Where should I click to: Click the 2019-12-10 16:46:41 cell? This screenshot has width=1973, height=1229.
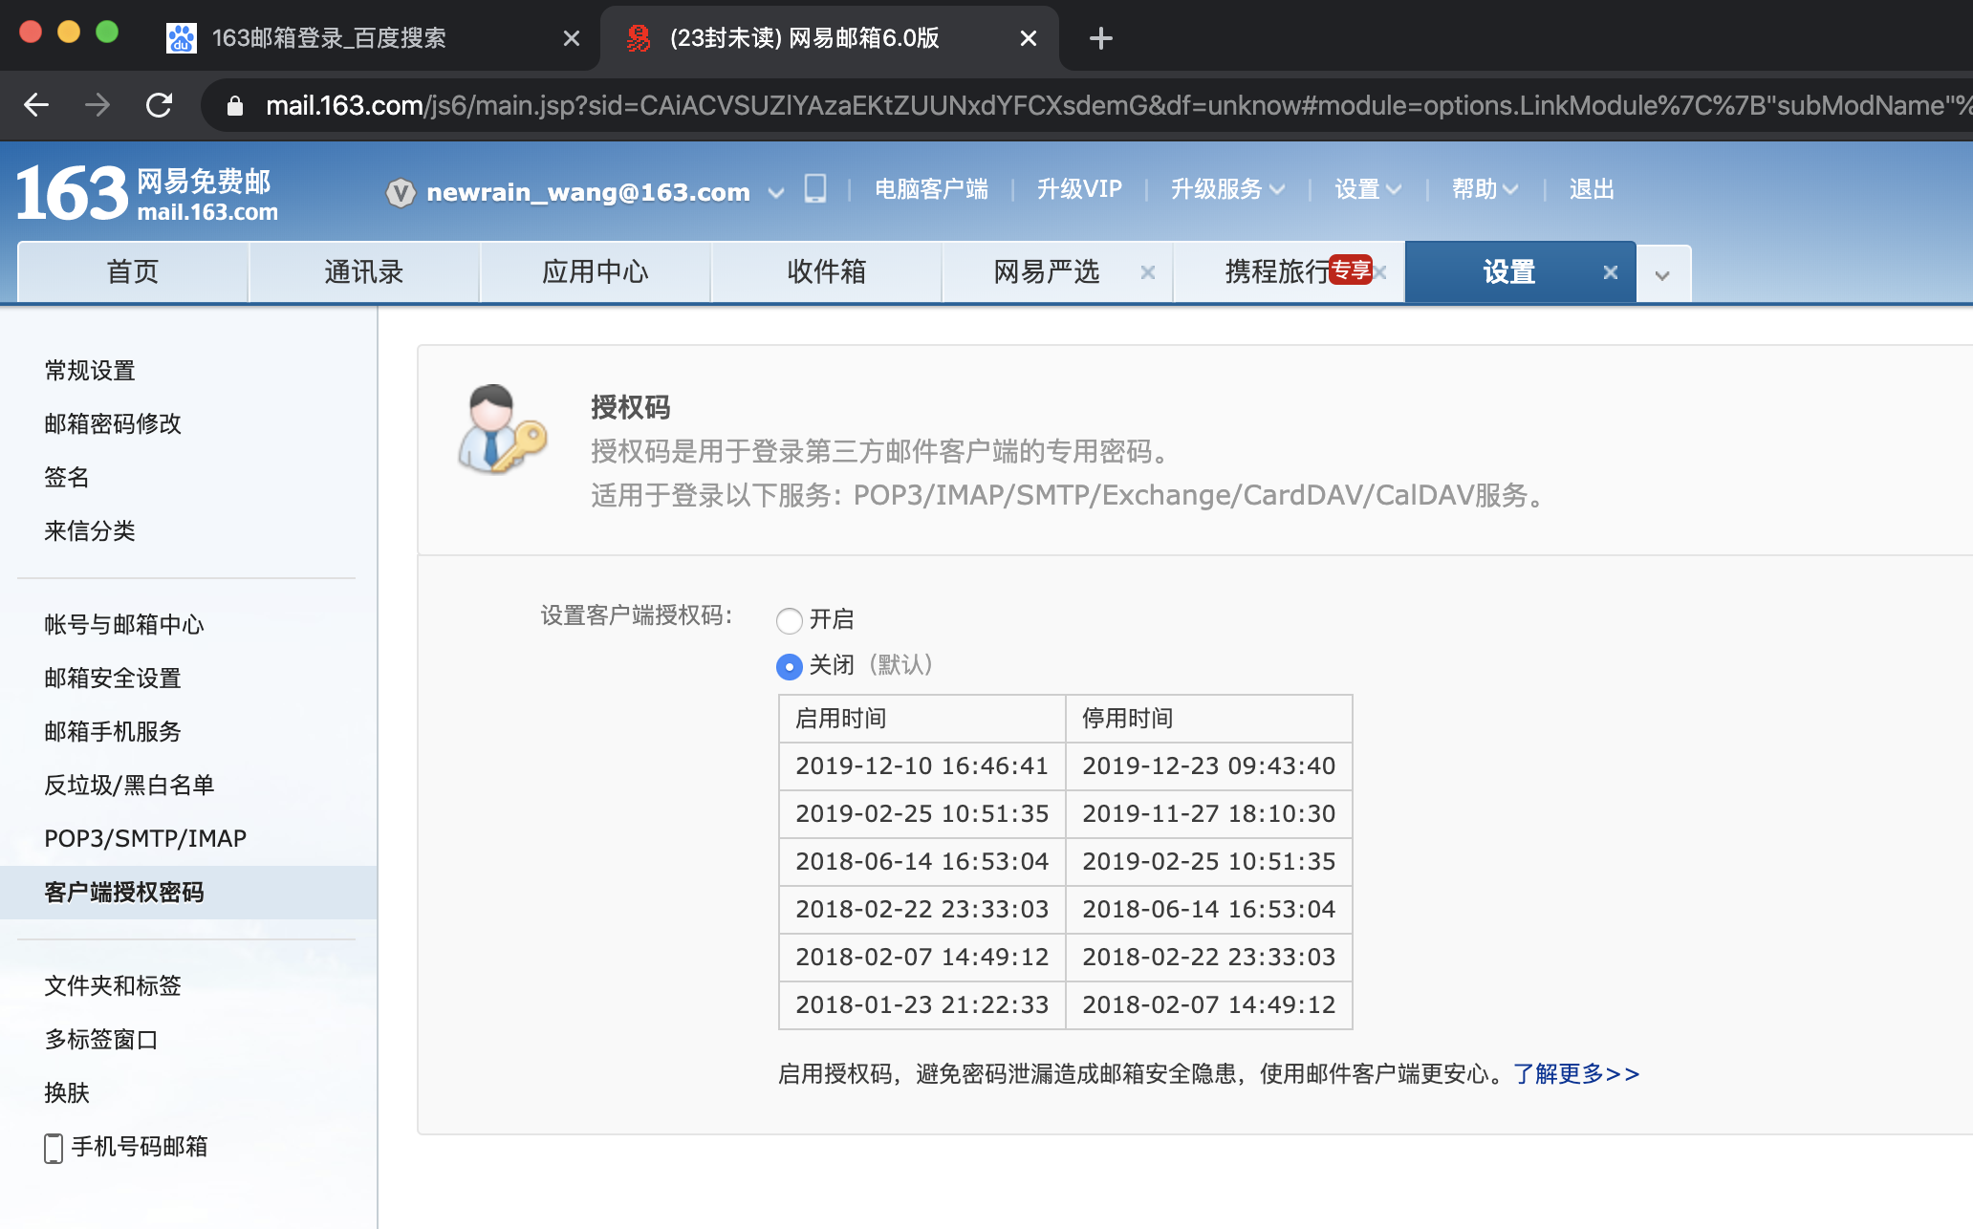click(x=922, y=766)
